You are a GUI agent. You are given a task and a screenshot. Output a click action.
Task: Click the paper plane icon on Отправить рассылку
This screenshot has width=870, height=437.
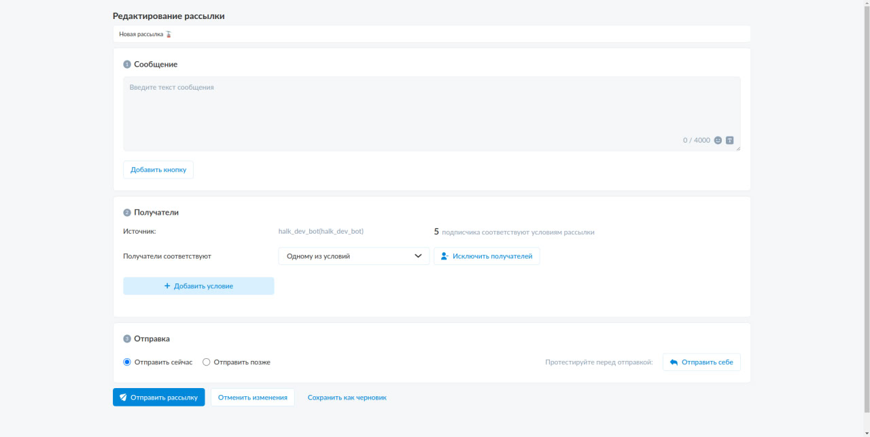point(122,398)
